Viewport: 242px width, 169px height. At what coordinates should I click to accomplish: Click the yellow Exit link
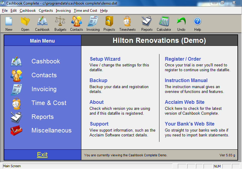(x=42, y=155)
